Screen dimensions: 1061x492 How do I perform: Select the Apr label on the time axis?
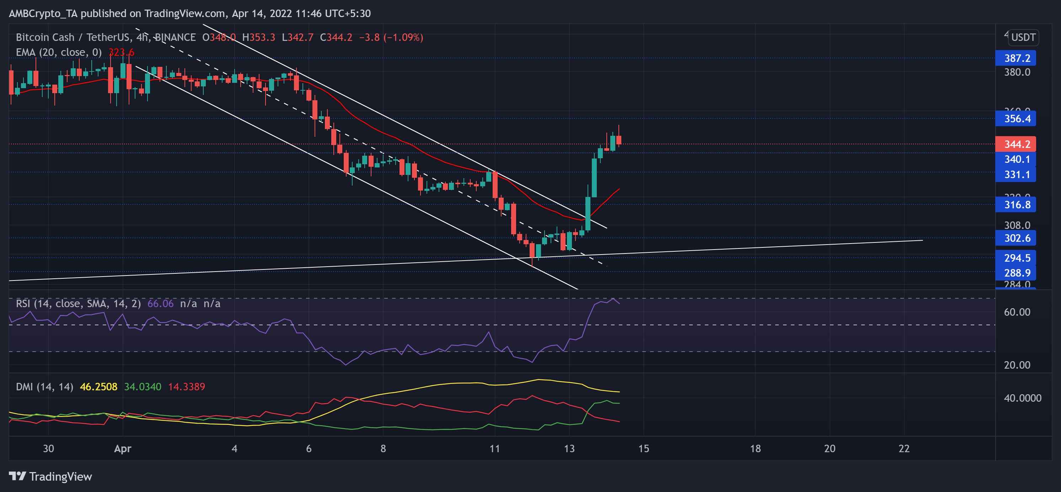(122, 449)
